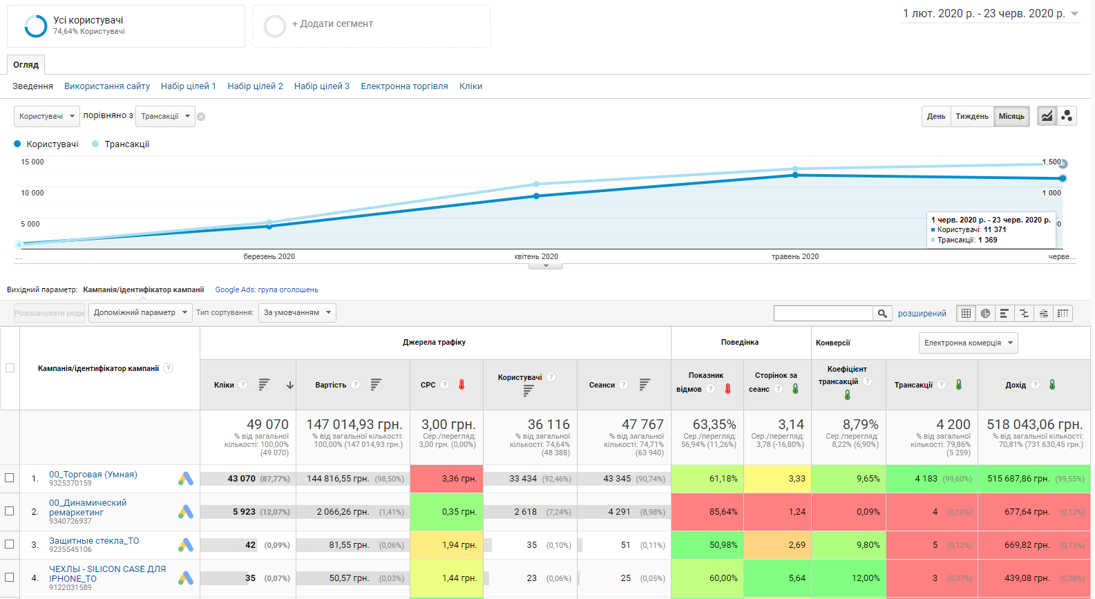Select the pivot table view icon
Image resolution: width=1095 pixels, height=599 pixels.
1063,314
